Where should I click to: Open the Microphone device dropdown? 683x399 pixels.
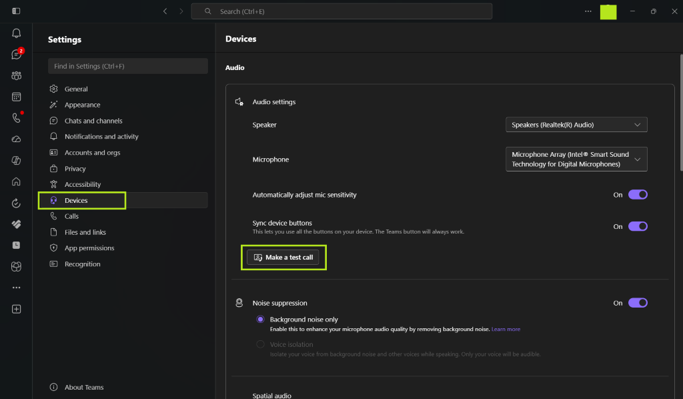[x=576, y=159]
